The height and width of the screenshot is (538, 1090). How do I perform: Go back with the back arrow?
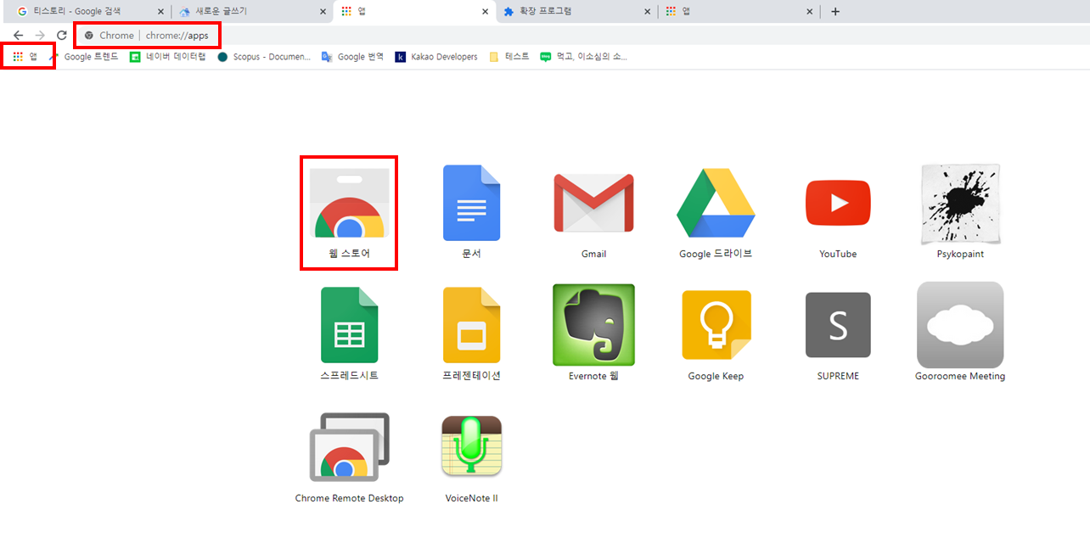point(18,36)
